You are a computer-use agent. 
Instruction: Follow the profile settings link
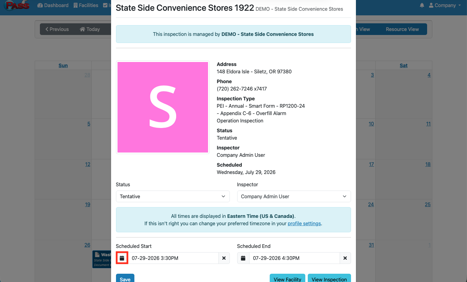click(304, 223)
